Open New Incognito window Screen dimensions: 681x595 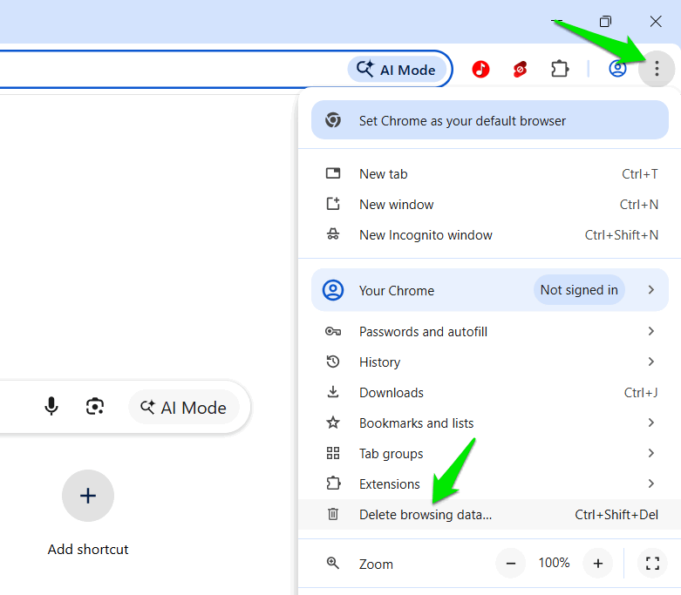pyautogui.click(x=489, y=235)
